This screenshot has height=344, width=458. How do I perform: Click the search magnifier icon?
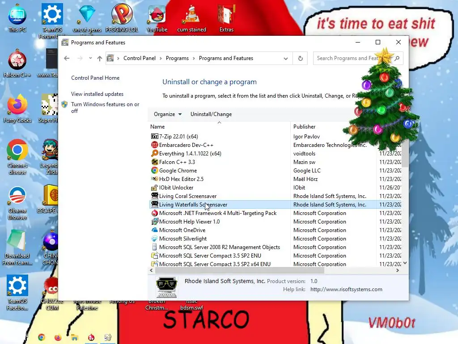(x=397, y=58)
